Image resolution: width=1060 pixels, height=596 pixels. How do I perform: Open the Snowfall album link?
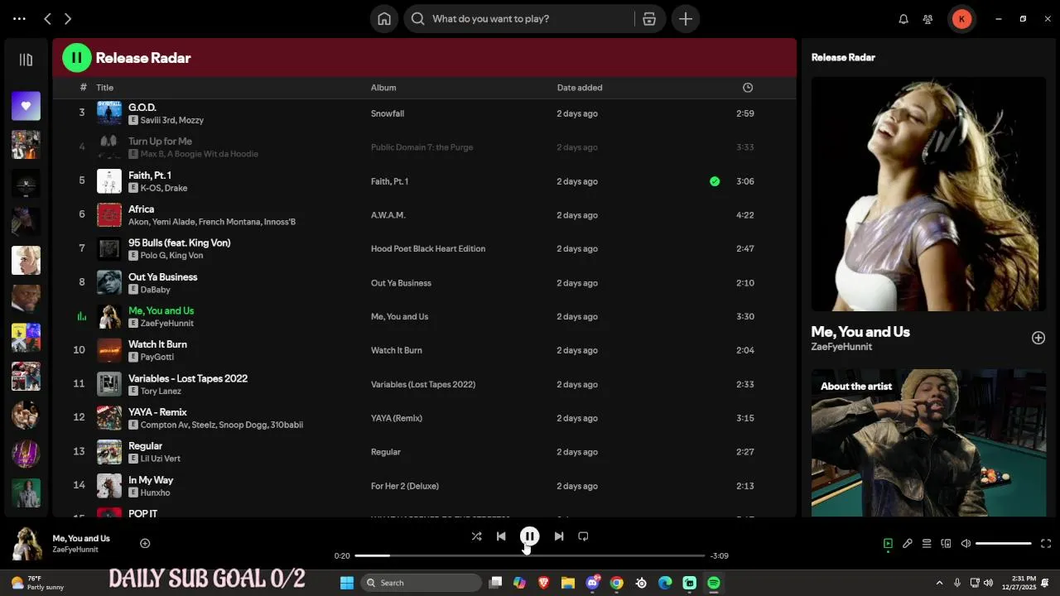(x=388, y=113)
